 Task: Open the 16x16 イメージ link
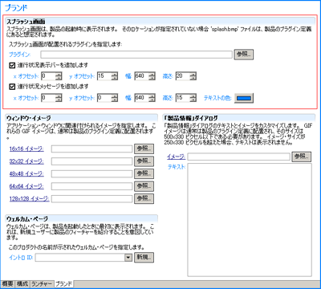click(x=26, y=149)
